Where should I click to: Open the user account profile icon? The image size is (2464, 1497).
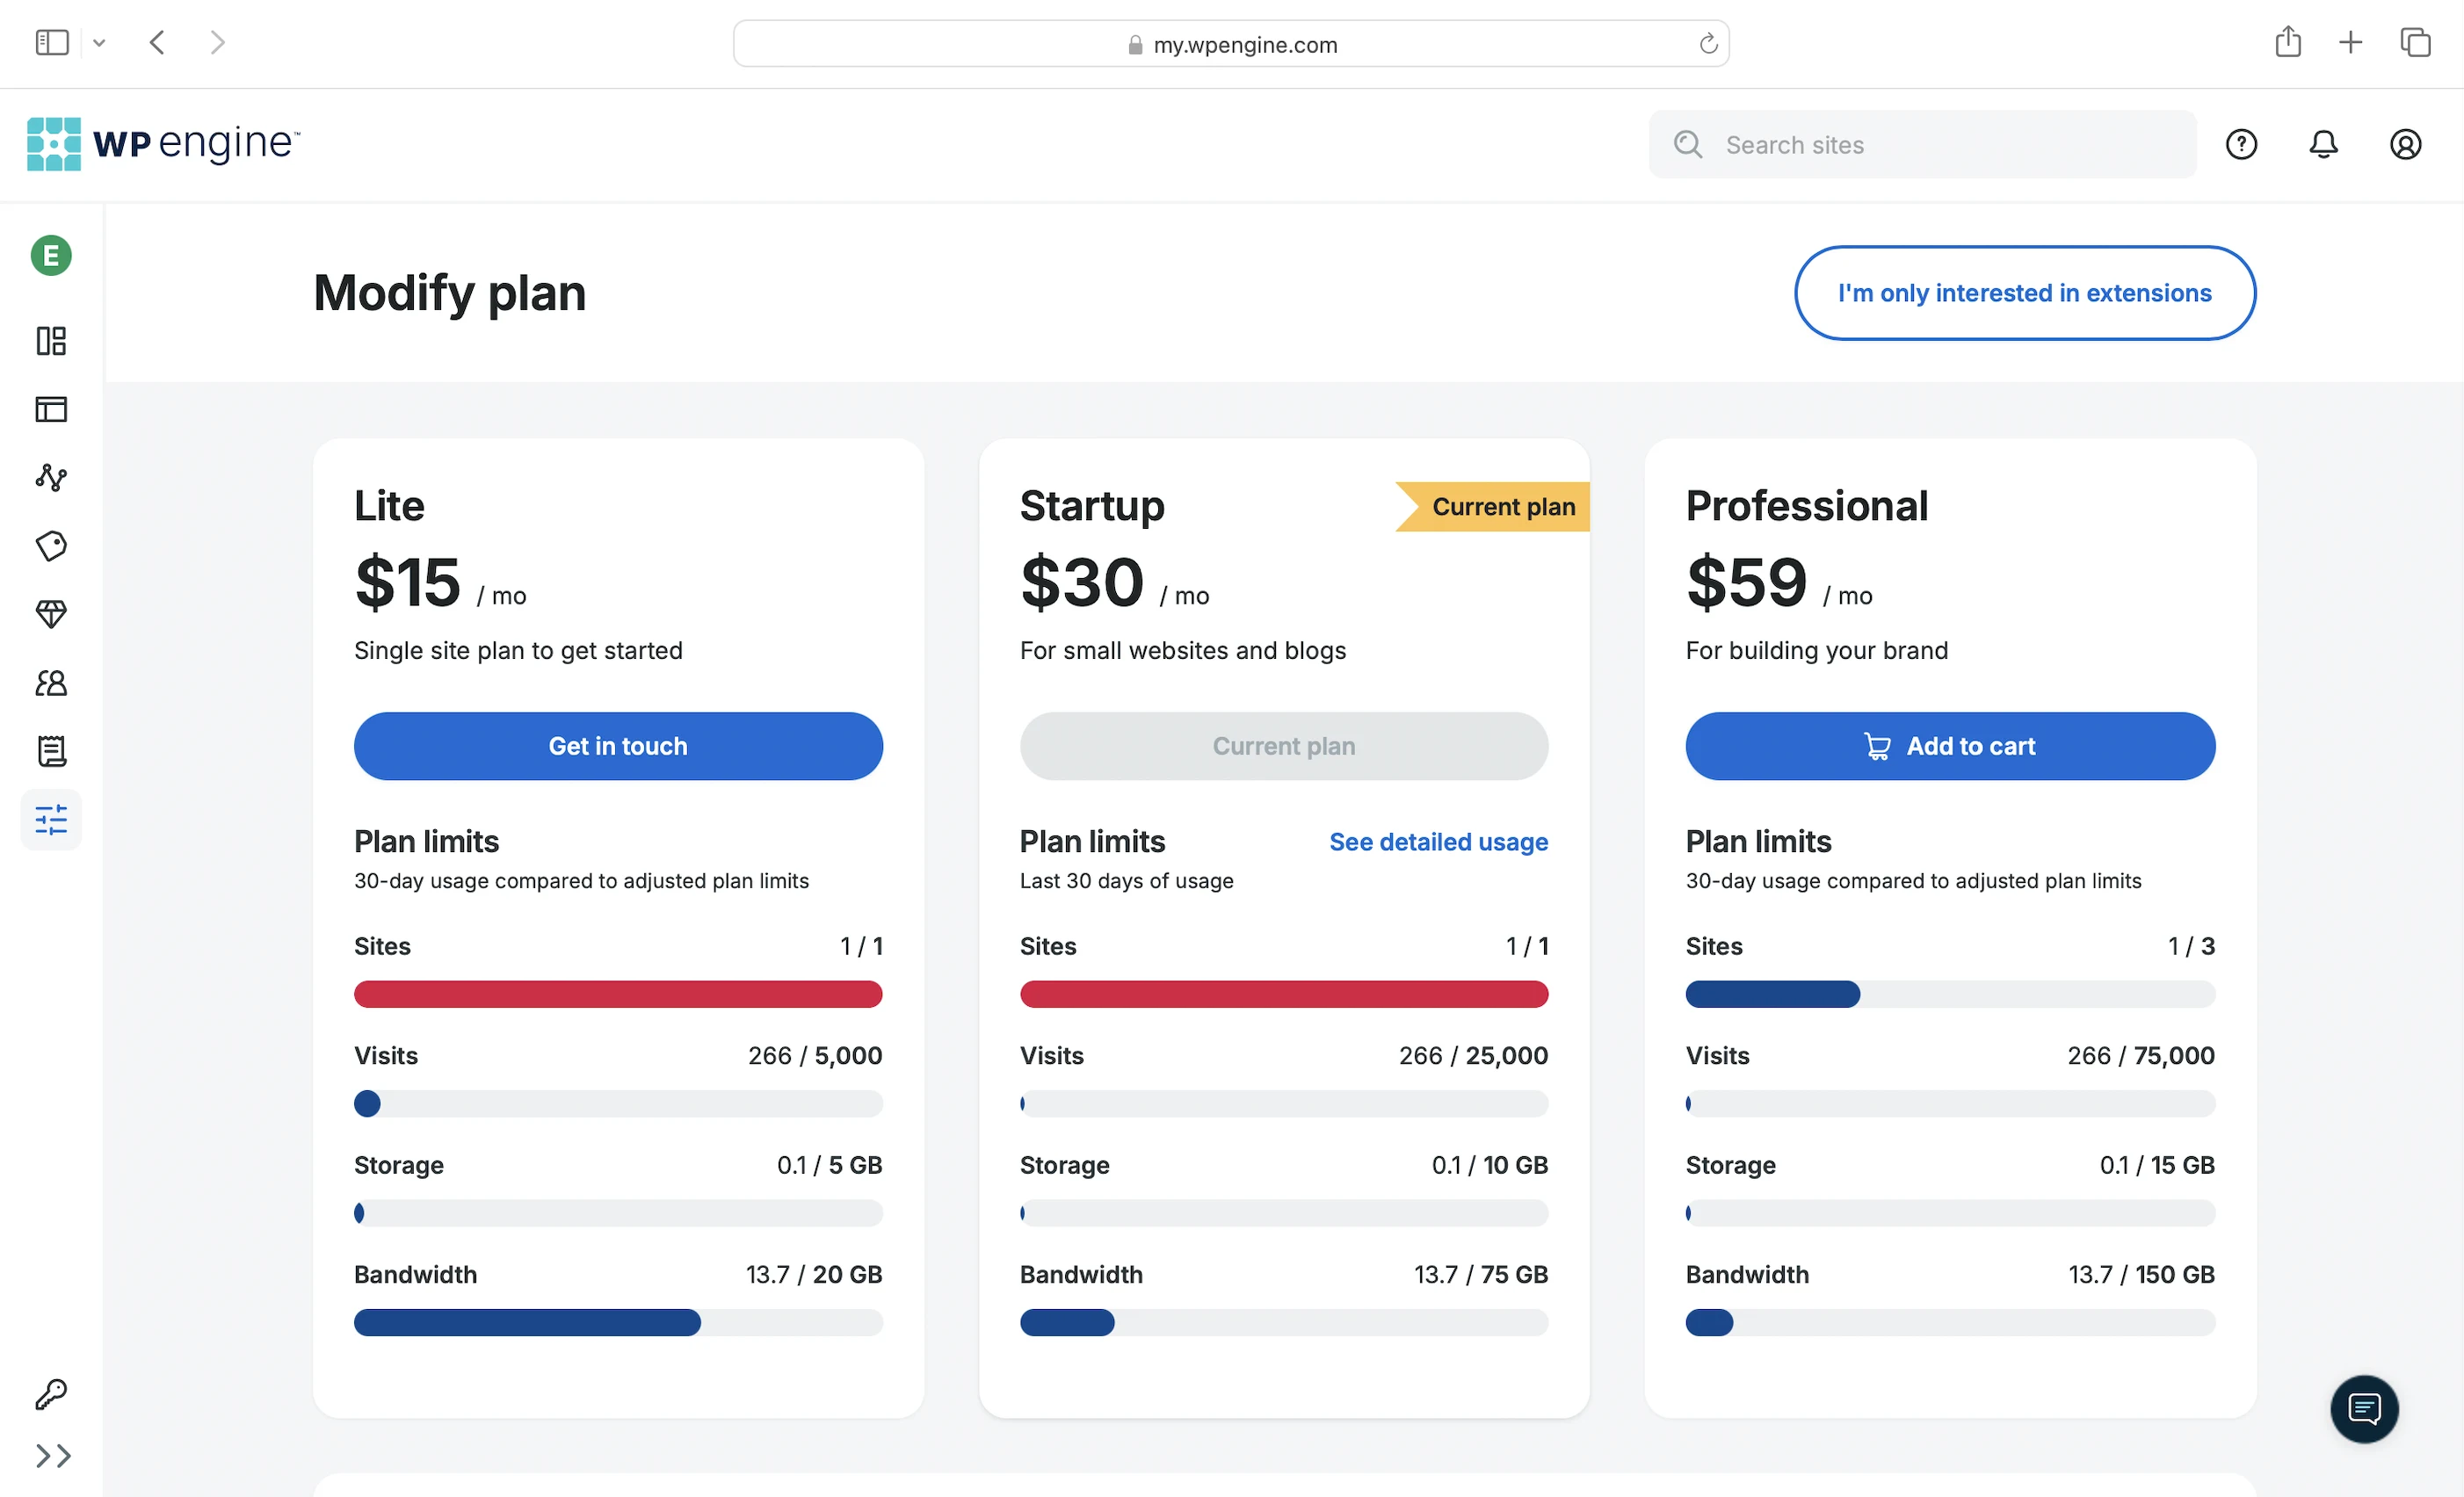coord(2405,145)
